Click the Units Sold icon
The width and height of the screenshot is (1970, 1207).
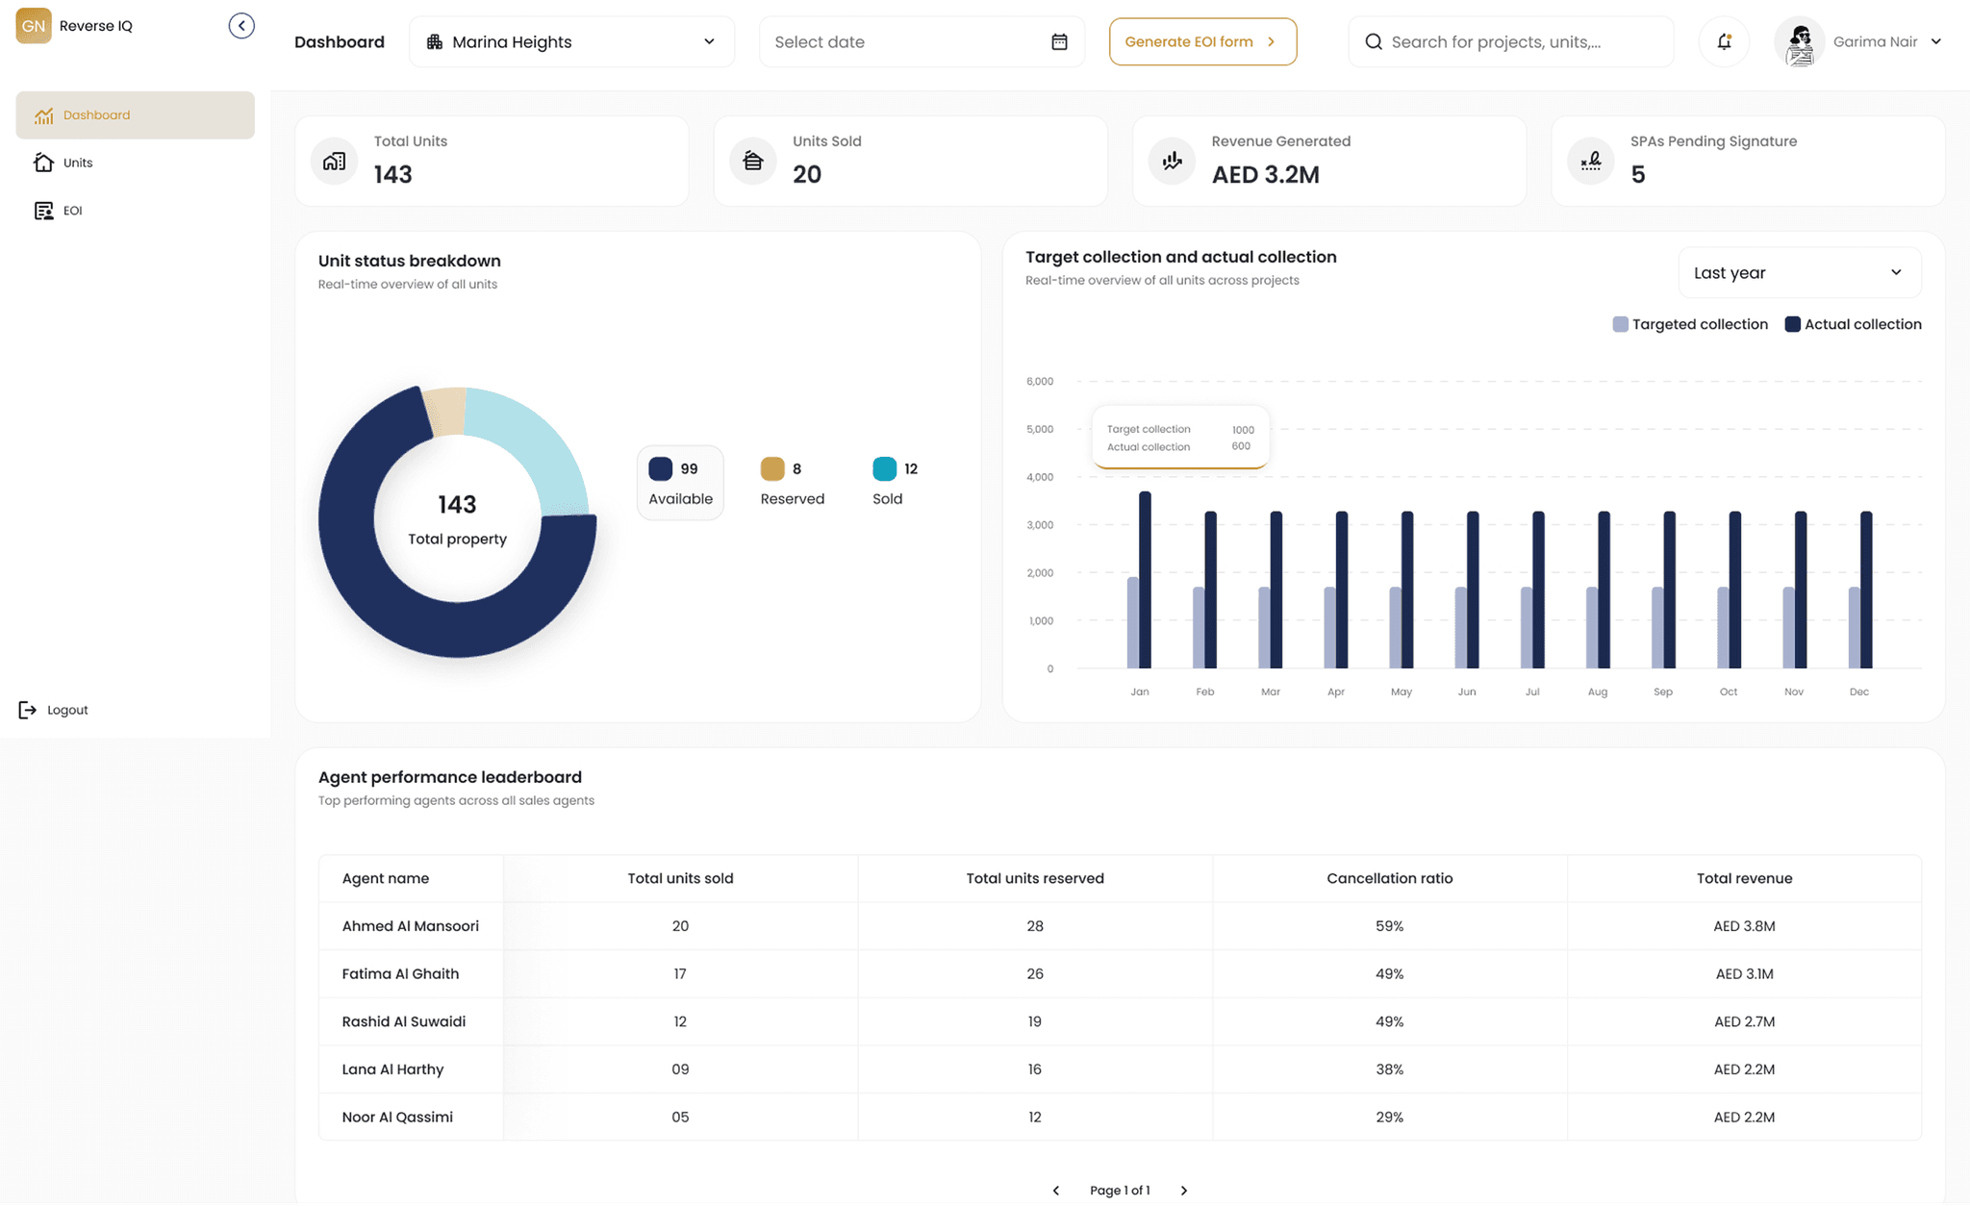[x=753, y=161]
